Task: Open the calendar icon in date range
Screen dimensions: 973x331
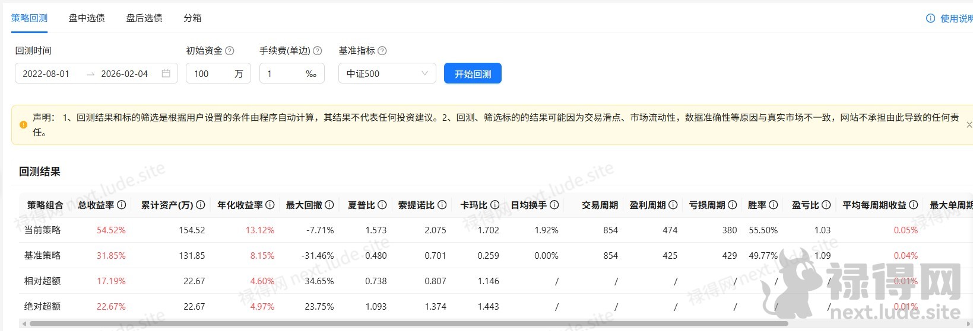Action: click(x=166, y=73)
